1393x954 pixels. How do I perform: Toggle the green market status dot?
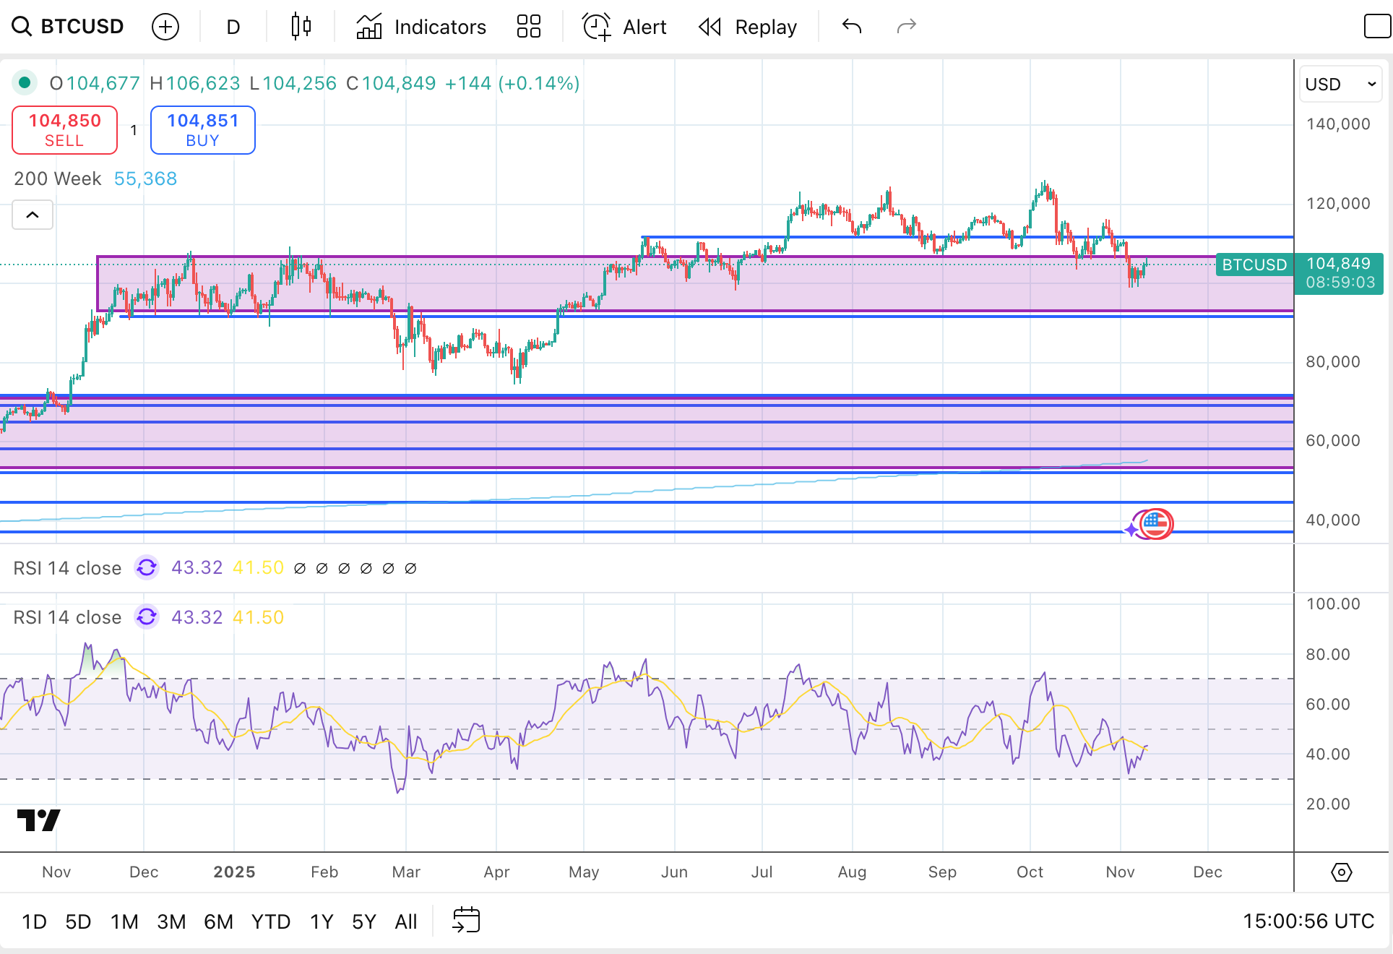(25, 82)
